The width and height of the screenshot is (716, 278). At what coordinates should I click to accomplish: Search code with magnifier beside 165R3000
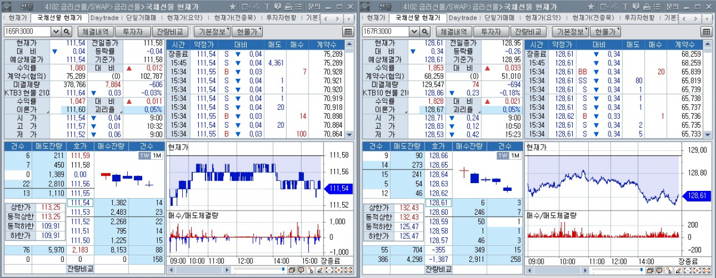67,32
